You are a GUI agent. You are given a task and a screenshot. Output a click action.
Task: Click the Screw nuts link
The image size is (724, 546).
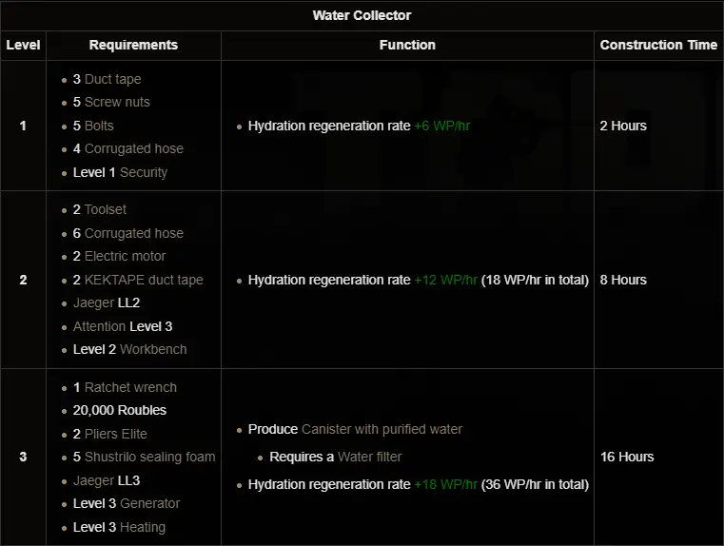click(x=117, y=102)
